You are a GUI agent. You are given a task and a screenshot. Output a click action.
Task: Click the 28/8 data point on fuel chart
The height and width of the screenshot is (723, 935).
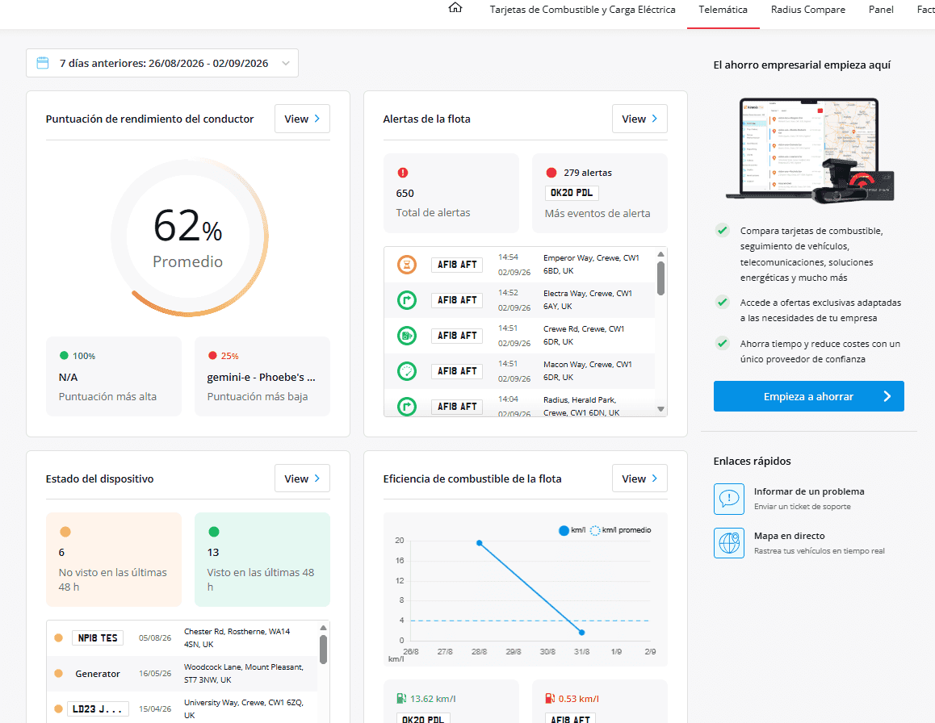pyautogui.click(x=480, y=543)
